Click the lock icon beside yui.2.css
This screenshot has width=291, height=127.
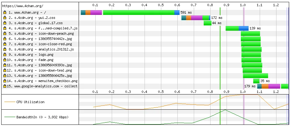coord(5,18)
